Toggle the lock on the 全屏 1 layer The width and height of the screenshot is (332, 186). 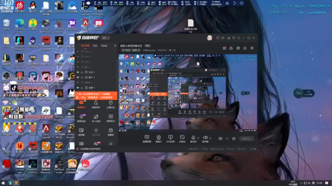click(82, 88)
